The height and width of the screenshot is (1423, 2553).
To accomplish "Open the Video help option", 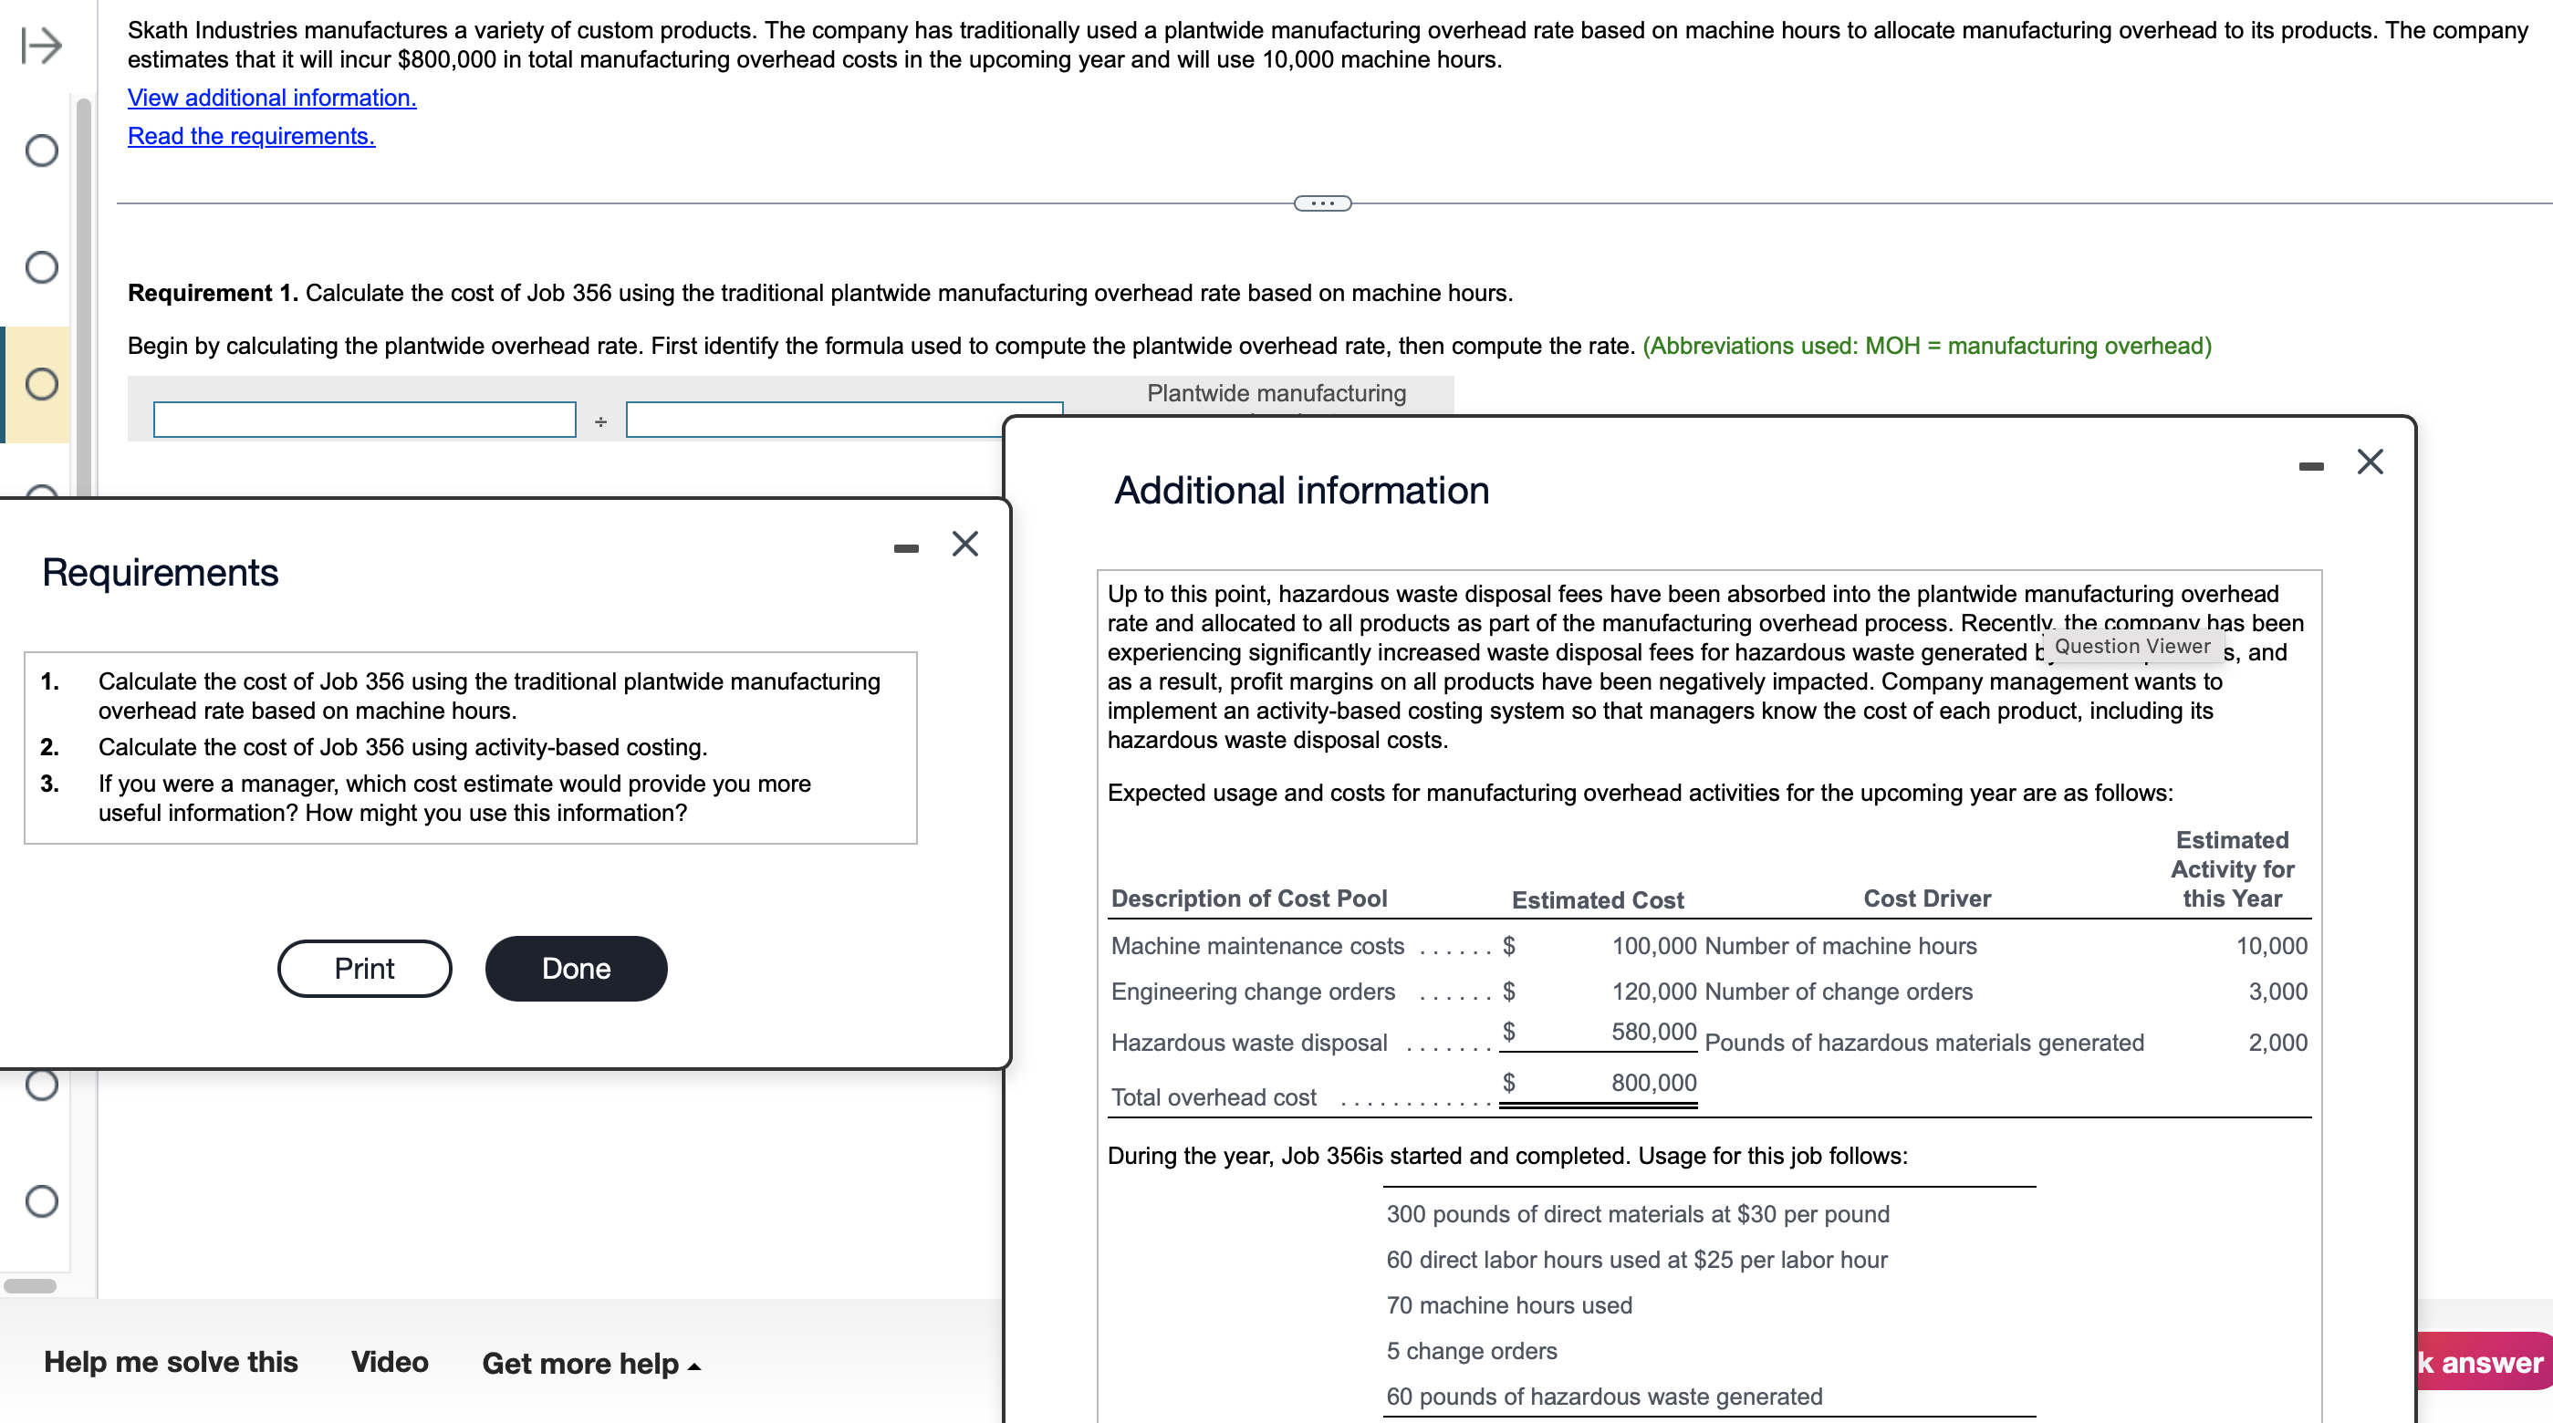I will (390, 1362).
